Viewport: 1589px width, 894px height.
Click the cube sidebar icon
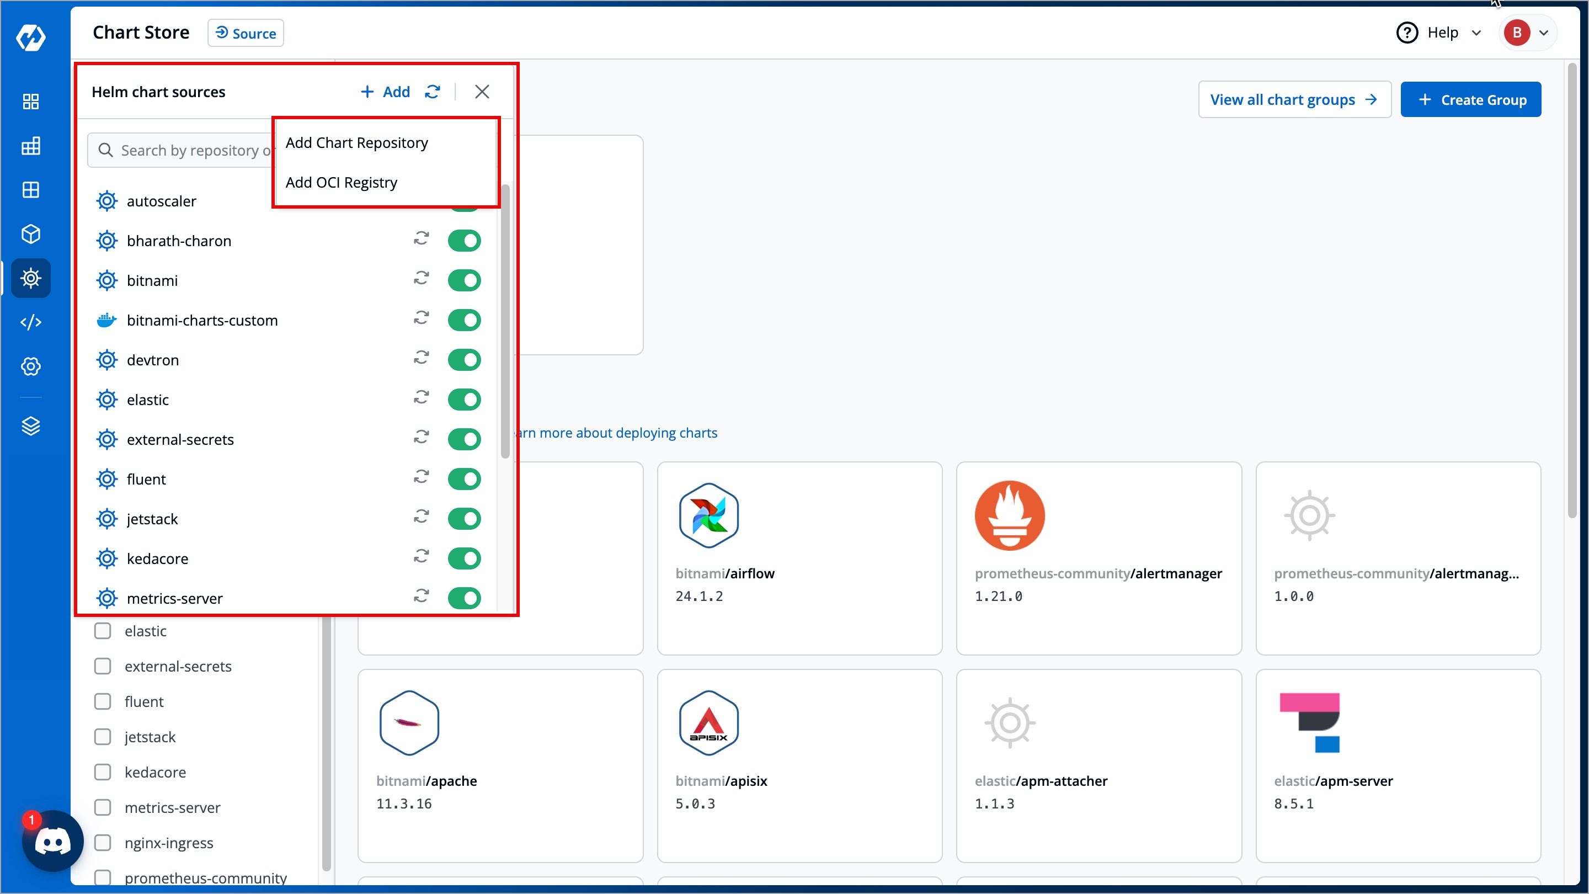30,234
